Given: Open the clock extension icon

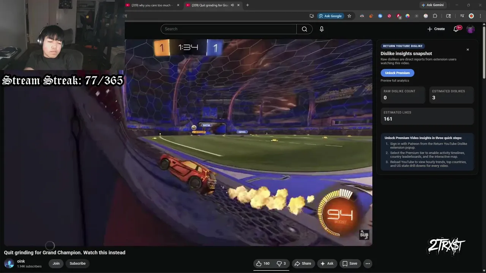Looking at the screenshot, I should pyautogui.click(x=426, y=16).
